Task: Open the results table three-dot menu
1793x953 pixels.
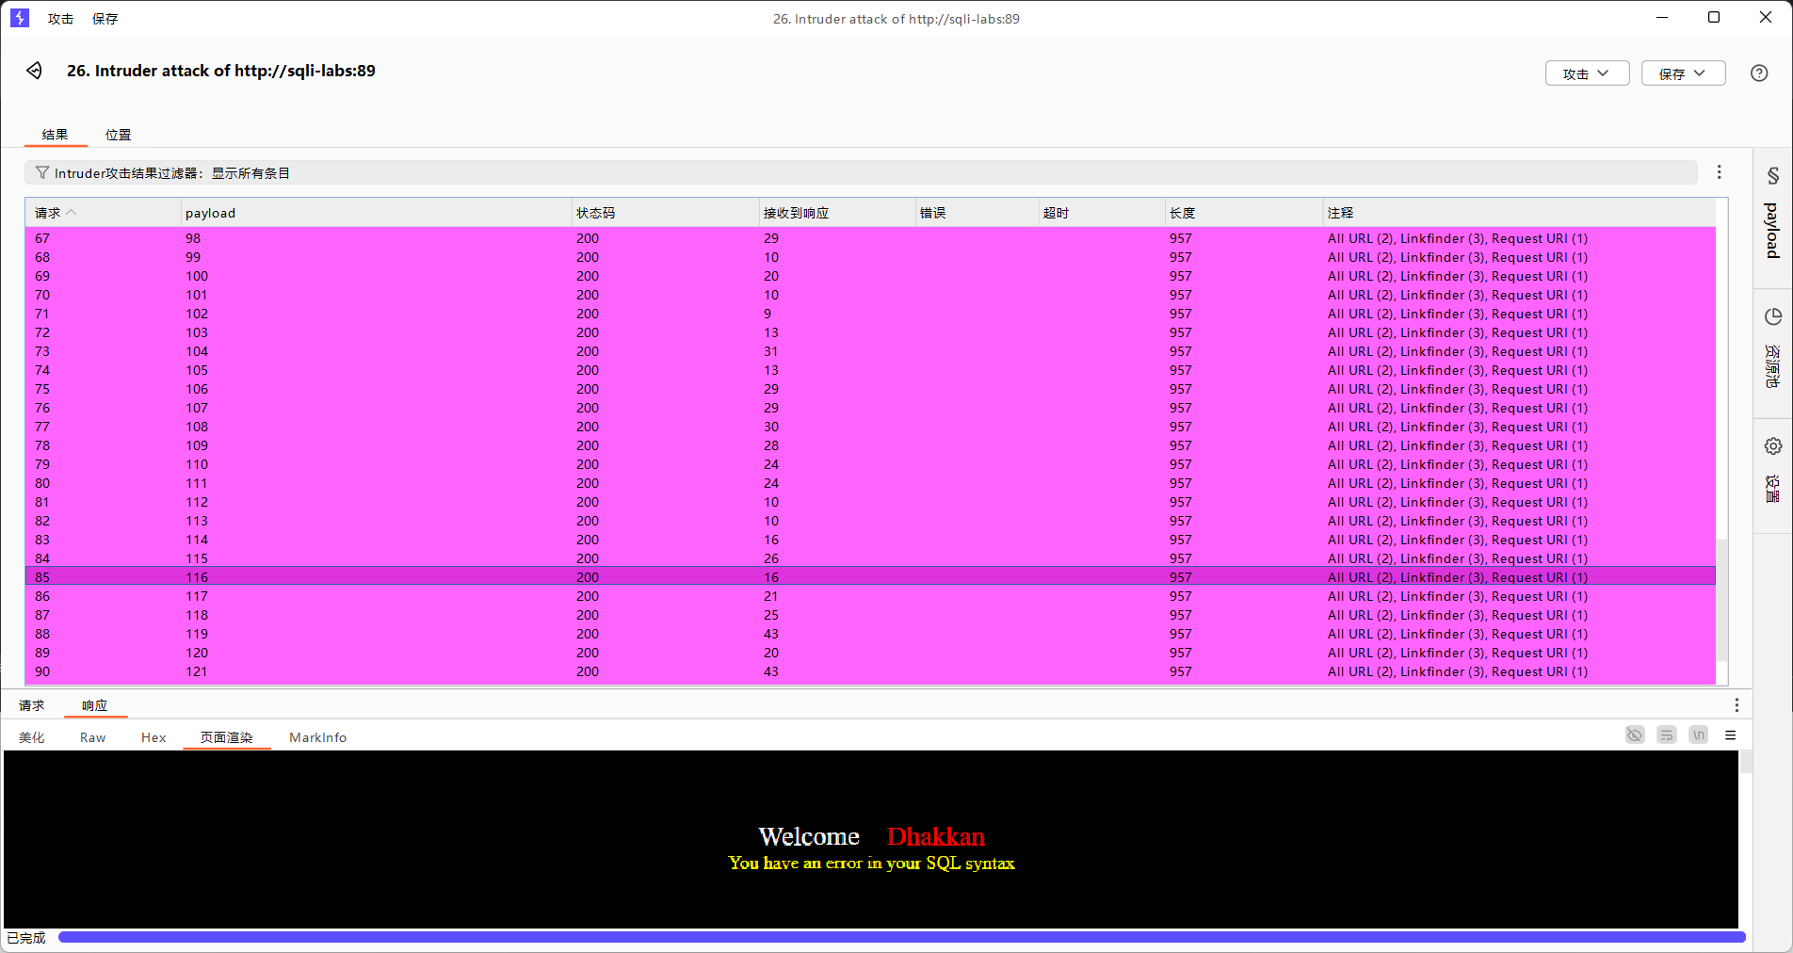Action: click(x=1719, y=172)
